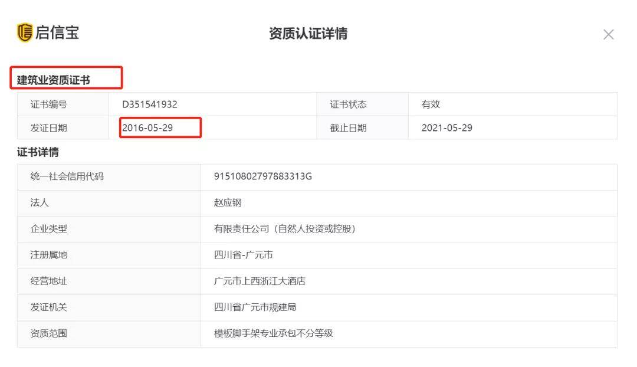This screenshot has width=637, height=367.
Task: Click the 注册属地 value 四川省-广元市
Action: click(x=243, y=255)
